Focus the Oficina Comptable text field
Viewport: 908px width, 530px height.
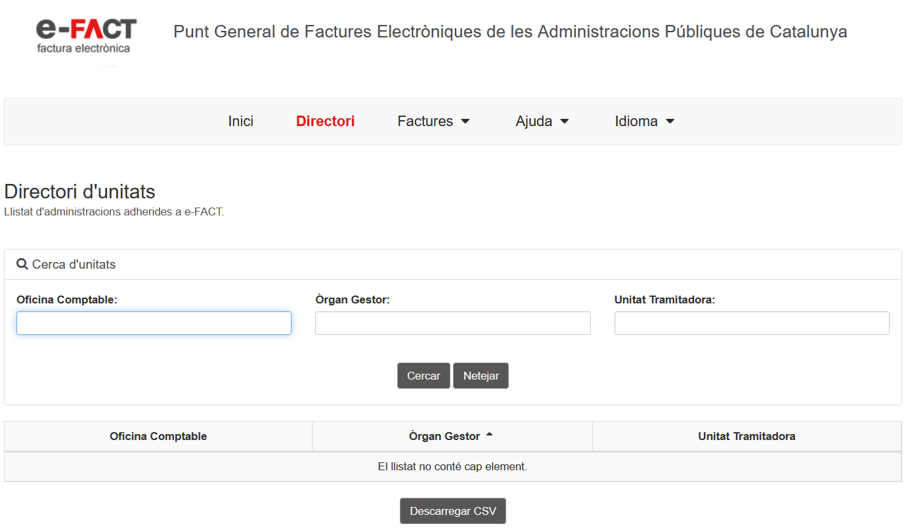click(154, 323)
